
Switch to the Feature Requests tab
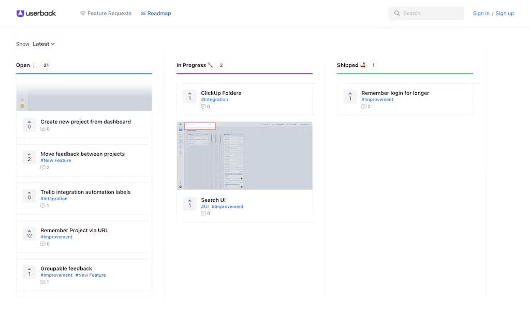click(106, 13)
